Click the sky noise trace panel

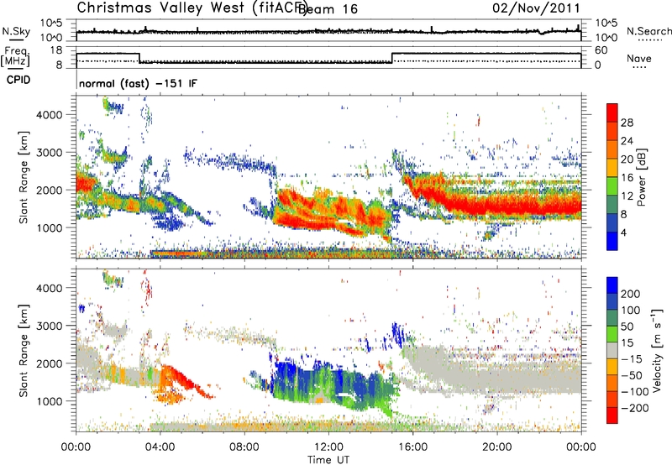click(x=328, y=30)
